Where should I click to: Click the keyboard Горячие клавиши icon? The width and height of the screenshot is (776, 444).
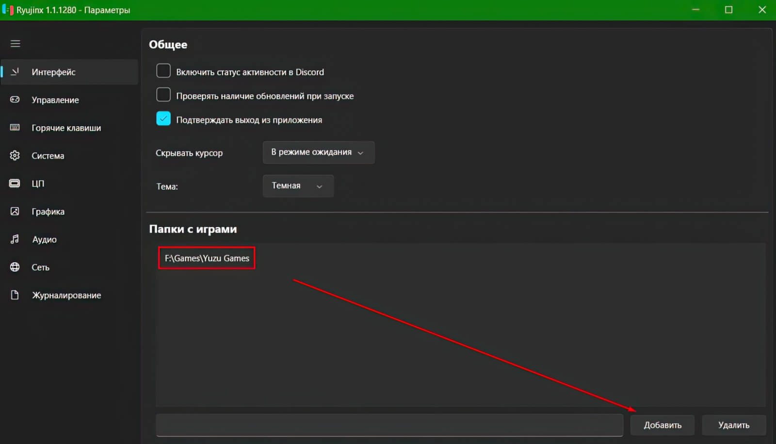(x=15, y=127)
